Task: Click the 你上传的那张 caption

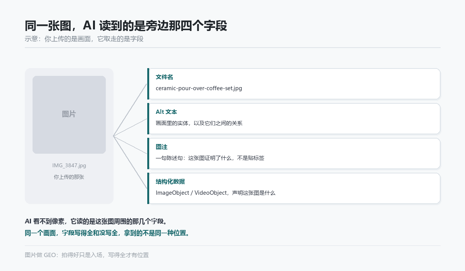Action: pyautogui.click(x=69, y=177)
